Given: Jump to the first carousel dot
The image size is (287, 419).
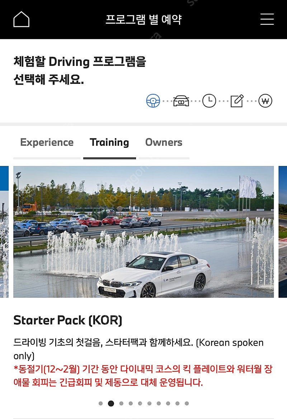Looking at the screenshot, I should point(100,404).
